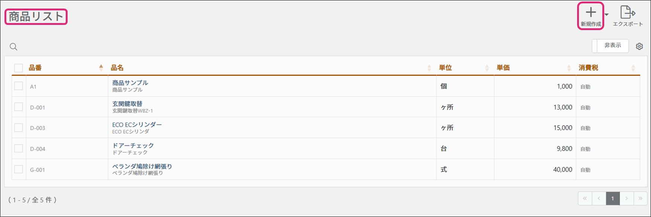Image resolution: width=651 pixels, height=217 pixels.
Task: Tick the checkbox for G-001
Action: tap(19, 169)
